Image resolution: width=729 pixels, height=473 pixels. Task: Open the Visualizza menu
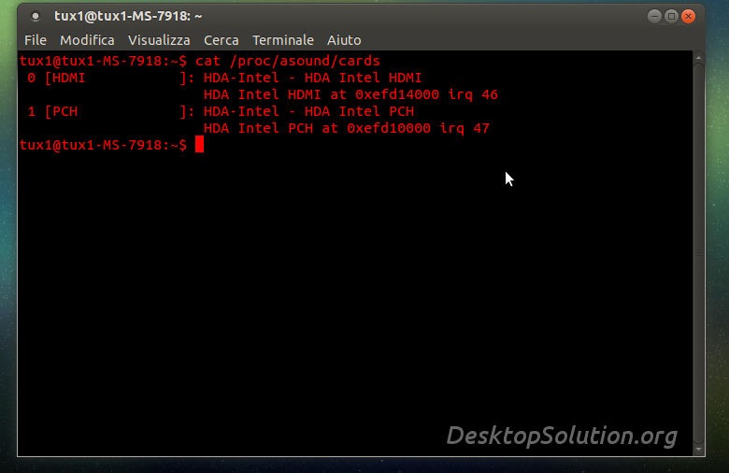(x=159, y=40)
